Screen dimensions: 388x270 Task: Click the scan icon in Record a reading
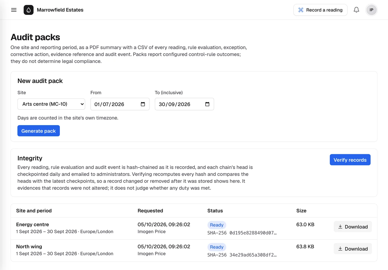point(301,10)
